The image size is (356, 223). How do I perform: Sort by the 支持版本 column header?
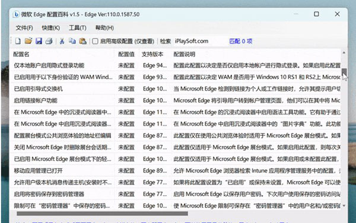coord(152,54)
